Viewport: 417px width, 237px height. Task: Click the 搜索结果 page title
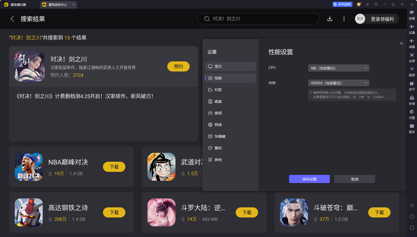pyautogui.click(x=33, y=19)
